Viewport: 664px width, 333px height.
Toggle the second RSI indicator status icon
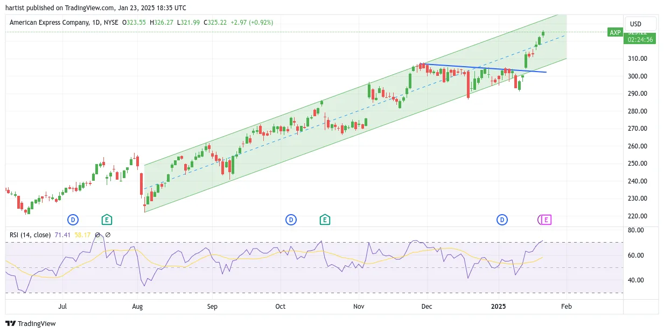point(108,235)
